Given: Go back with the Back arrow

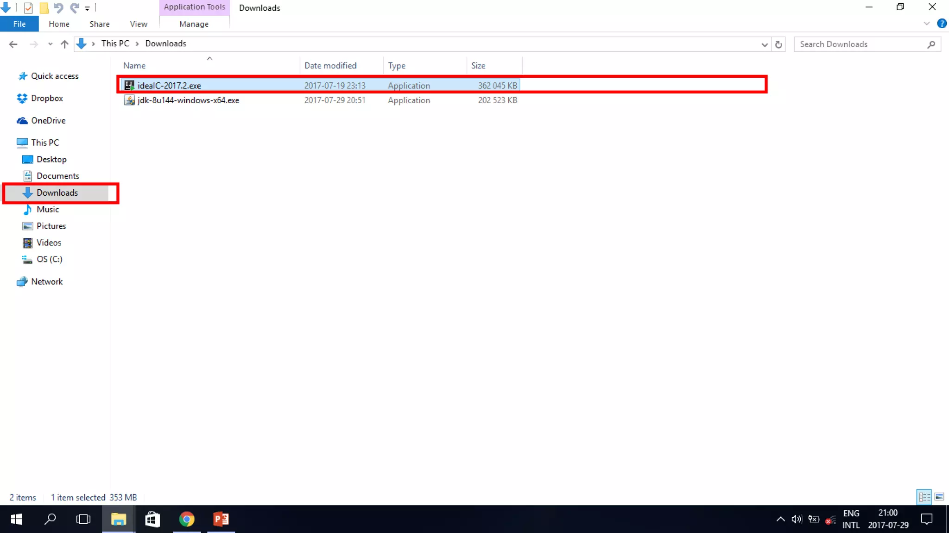Looking at the screenshot, I should (x=13, y=44).
